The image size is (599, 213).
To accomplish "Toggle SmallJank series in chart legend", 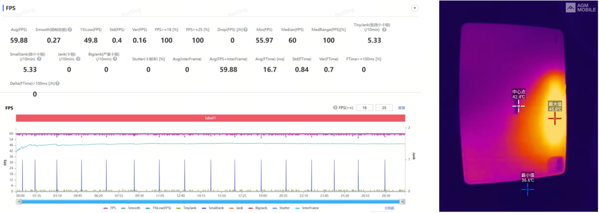I will pyautogui.click(x=213, y=208).
